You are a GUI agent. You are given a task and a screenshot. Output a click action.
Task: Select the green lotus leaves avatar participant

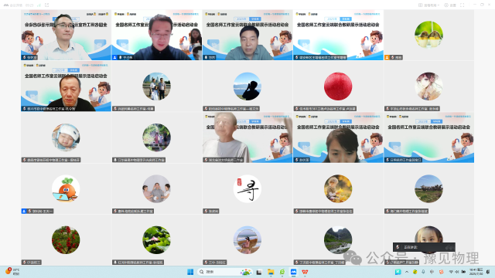click(156, 240)
